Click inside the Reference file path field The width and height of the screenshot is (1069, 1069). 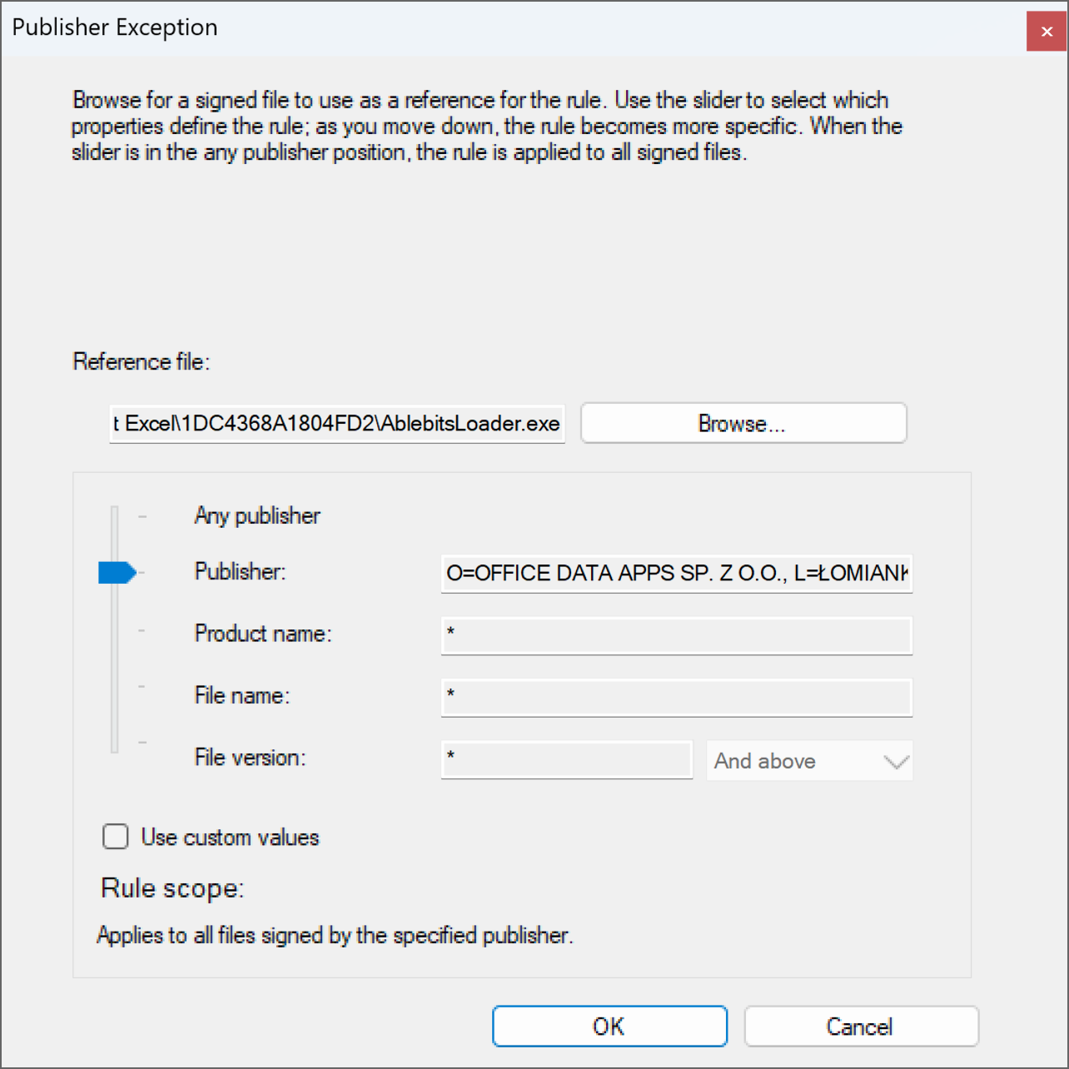pos(336,423)
